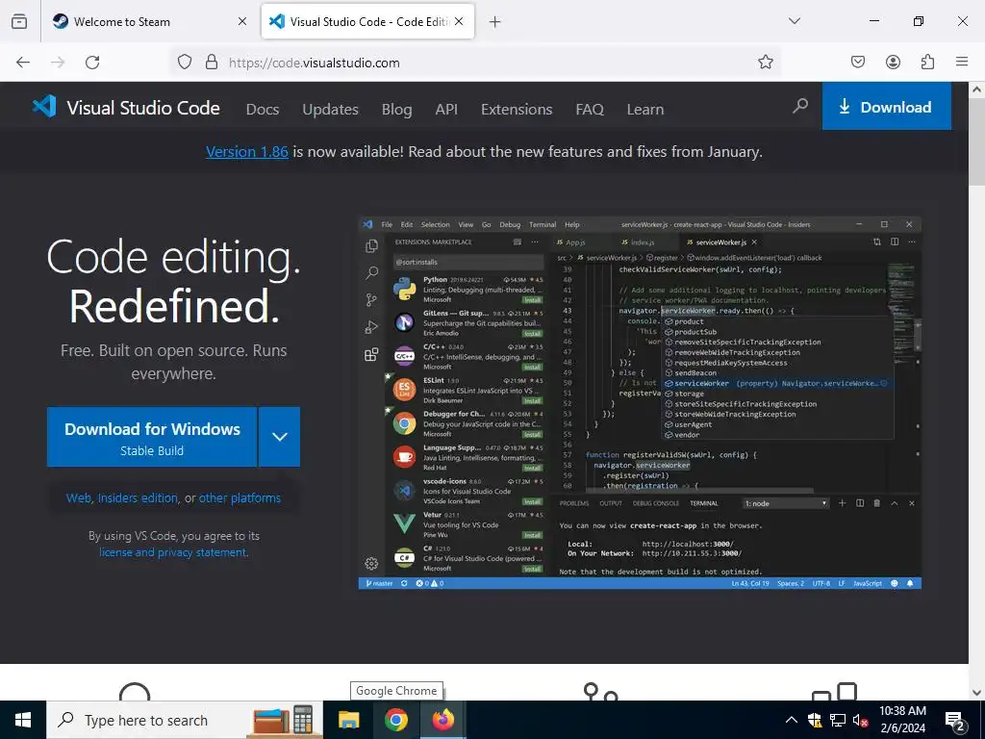
Task: Open the Extensions navigation link
Action: coord(517,110)
